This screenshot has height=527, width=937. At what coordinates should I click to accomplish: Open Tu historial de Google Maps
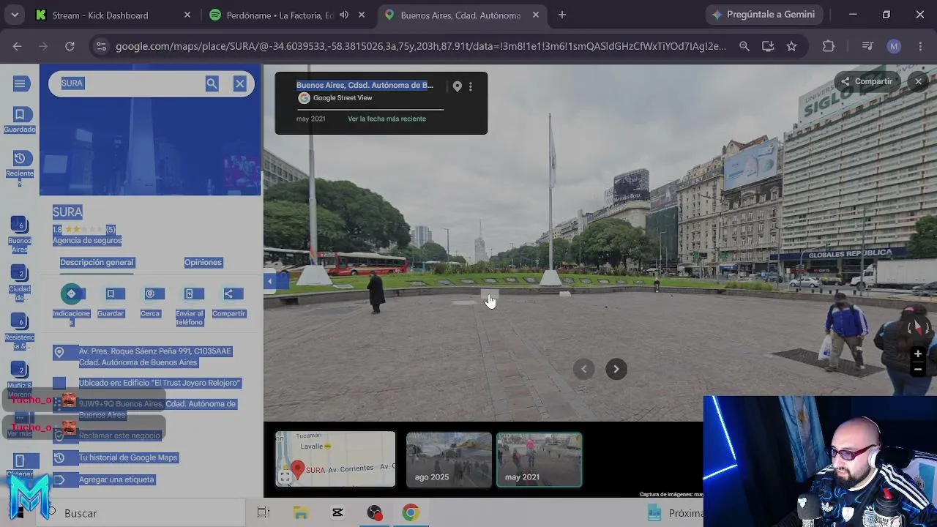pos(128,457)
